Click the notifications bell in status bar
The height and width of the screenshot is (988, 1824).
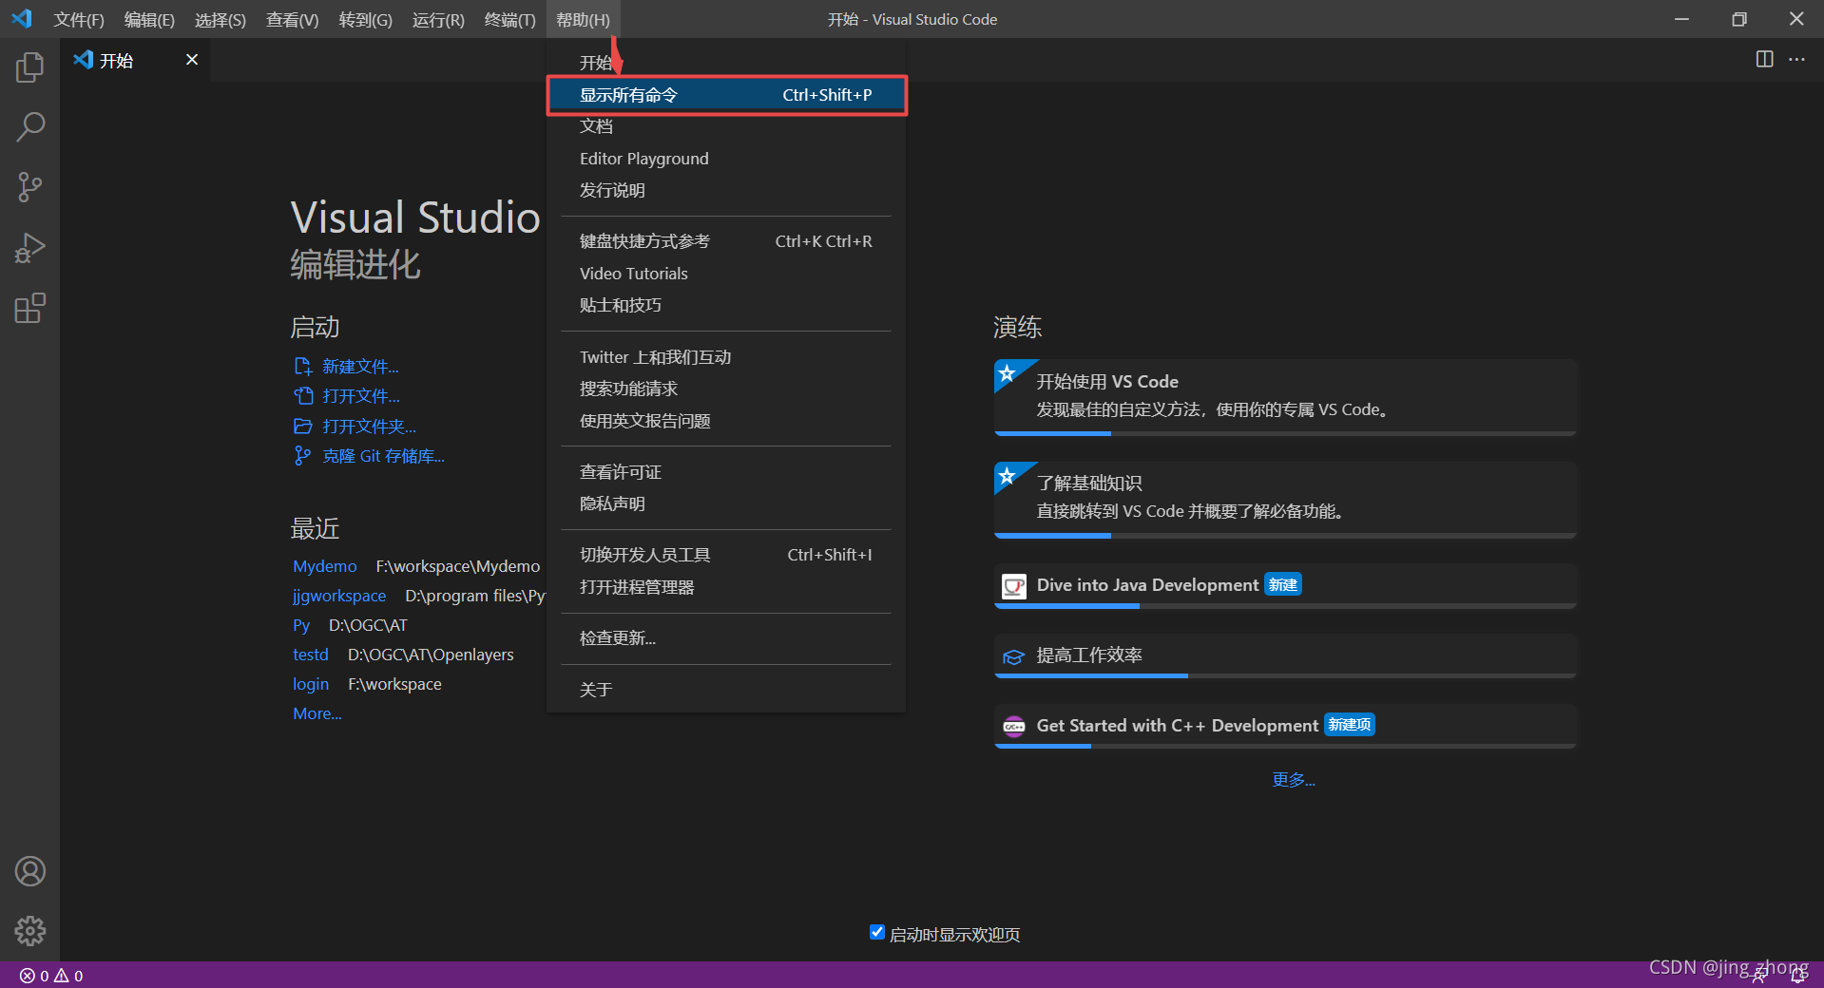click(x=1798, y=976)
